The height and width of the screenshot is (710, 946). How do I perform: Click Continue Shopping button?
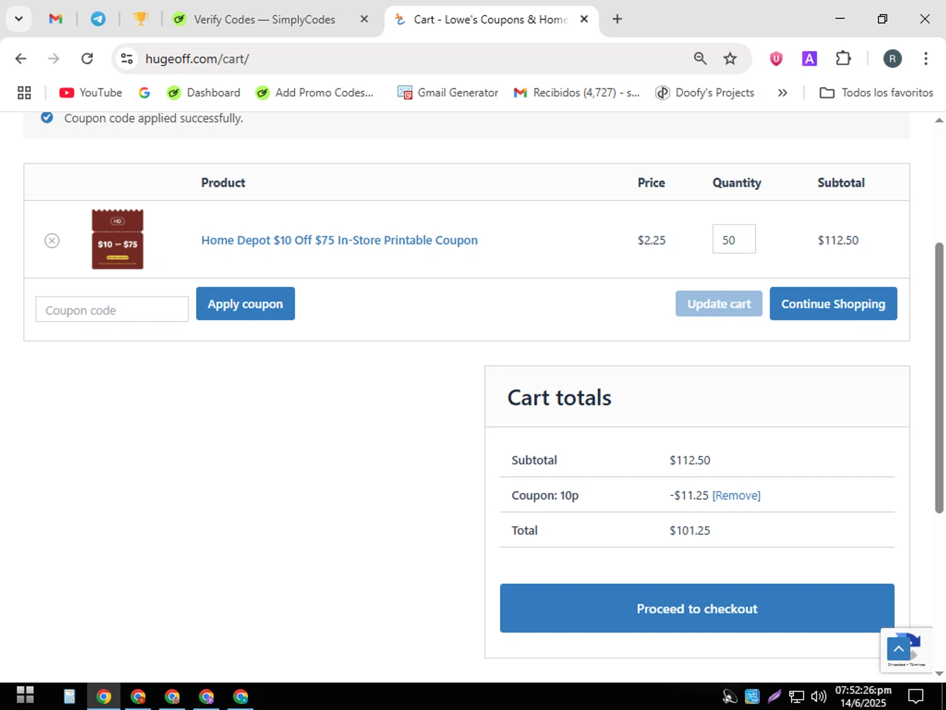coord(833,304)
